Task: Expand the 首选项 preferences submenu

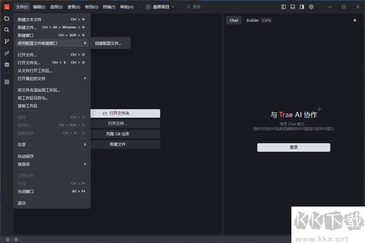Action: click(52, 164)
